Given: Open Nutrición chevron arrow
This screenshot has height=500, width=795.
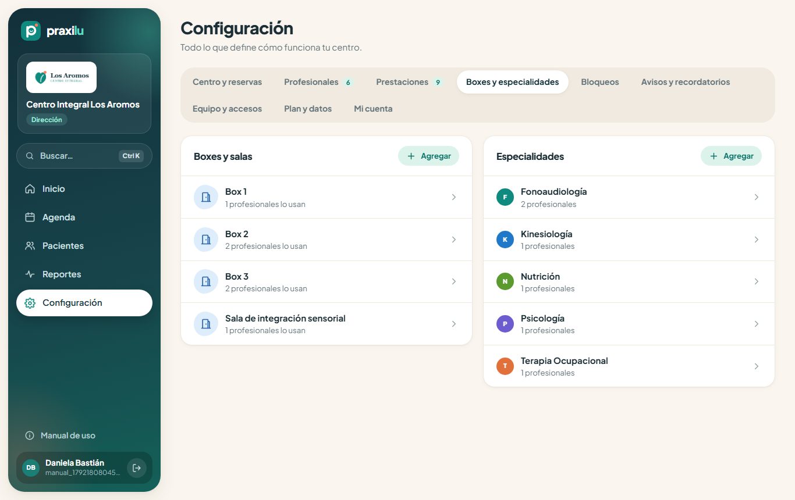Looking at the screenshot, I should (757, 281).
